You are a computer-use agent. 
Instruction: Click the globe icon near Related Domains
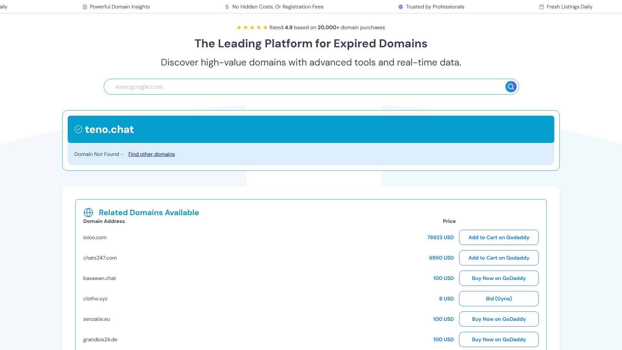(88, 213)
